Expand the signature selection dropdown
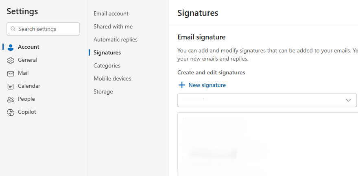 point(260,100)
